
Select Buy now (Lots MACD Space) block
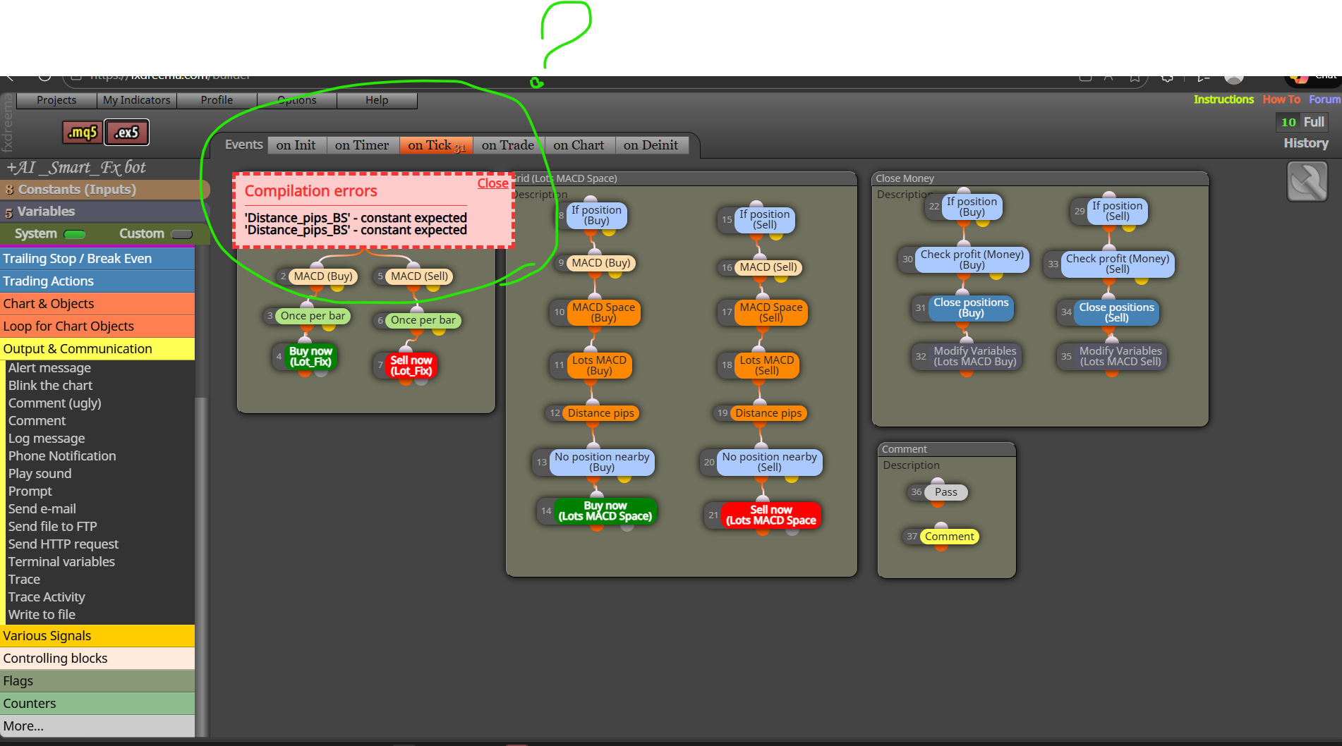pyautogui.click(x=605, y=511)
